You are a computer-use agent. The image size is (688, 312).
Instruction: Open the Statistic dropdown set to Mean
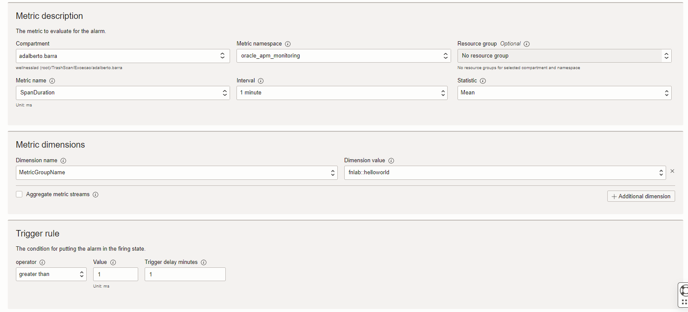click(x=564, y=93)
